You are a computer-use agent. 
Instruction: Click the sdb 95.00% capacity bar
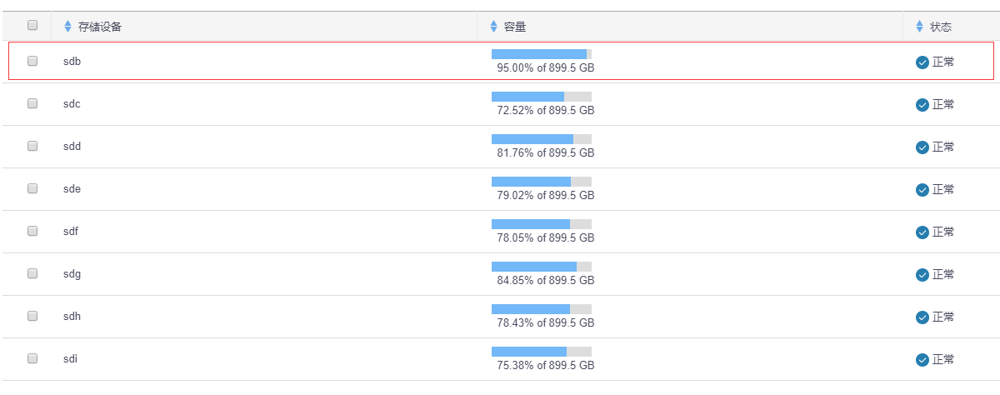point(541,54)
